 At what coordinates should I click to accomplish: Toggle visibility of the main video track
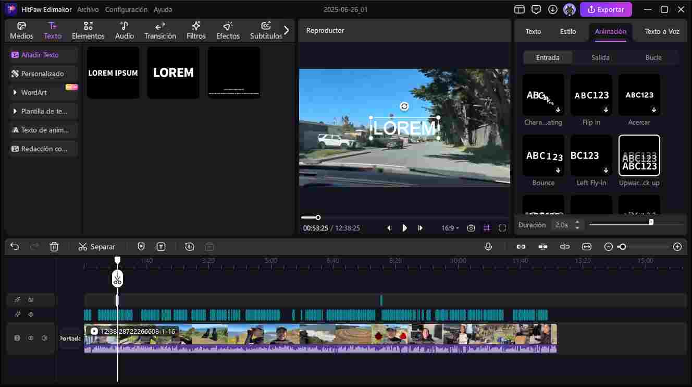(31, 338)
